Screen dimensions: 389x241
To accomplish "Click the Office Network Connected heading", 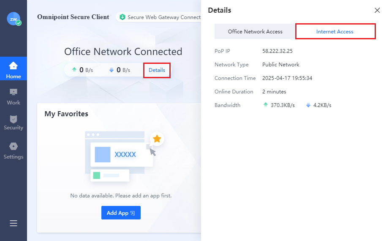I will tap(123, 52).
